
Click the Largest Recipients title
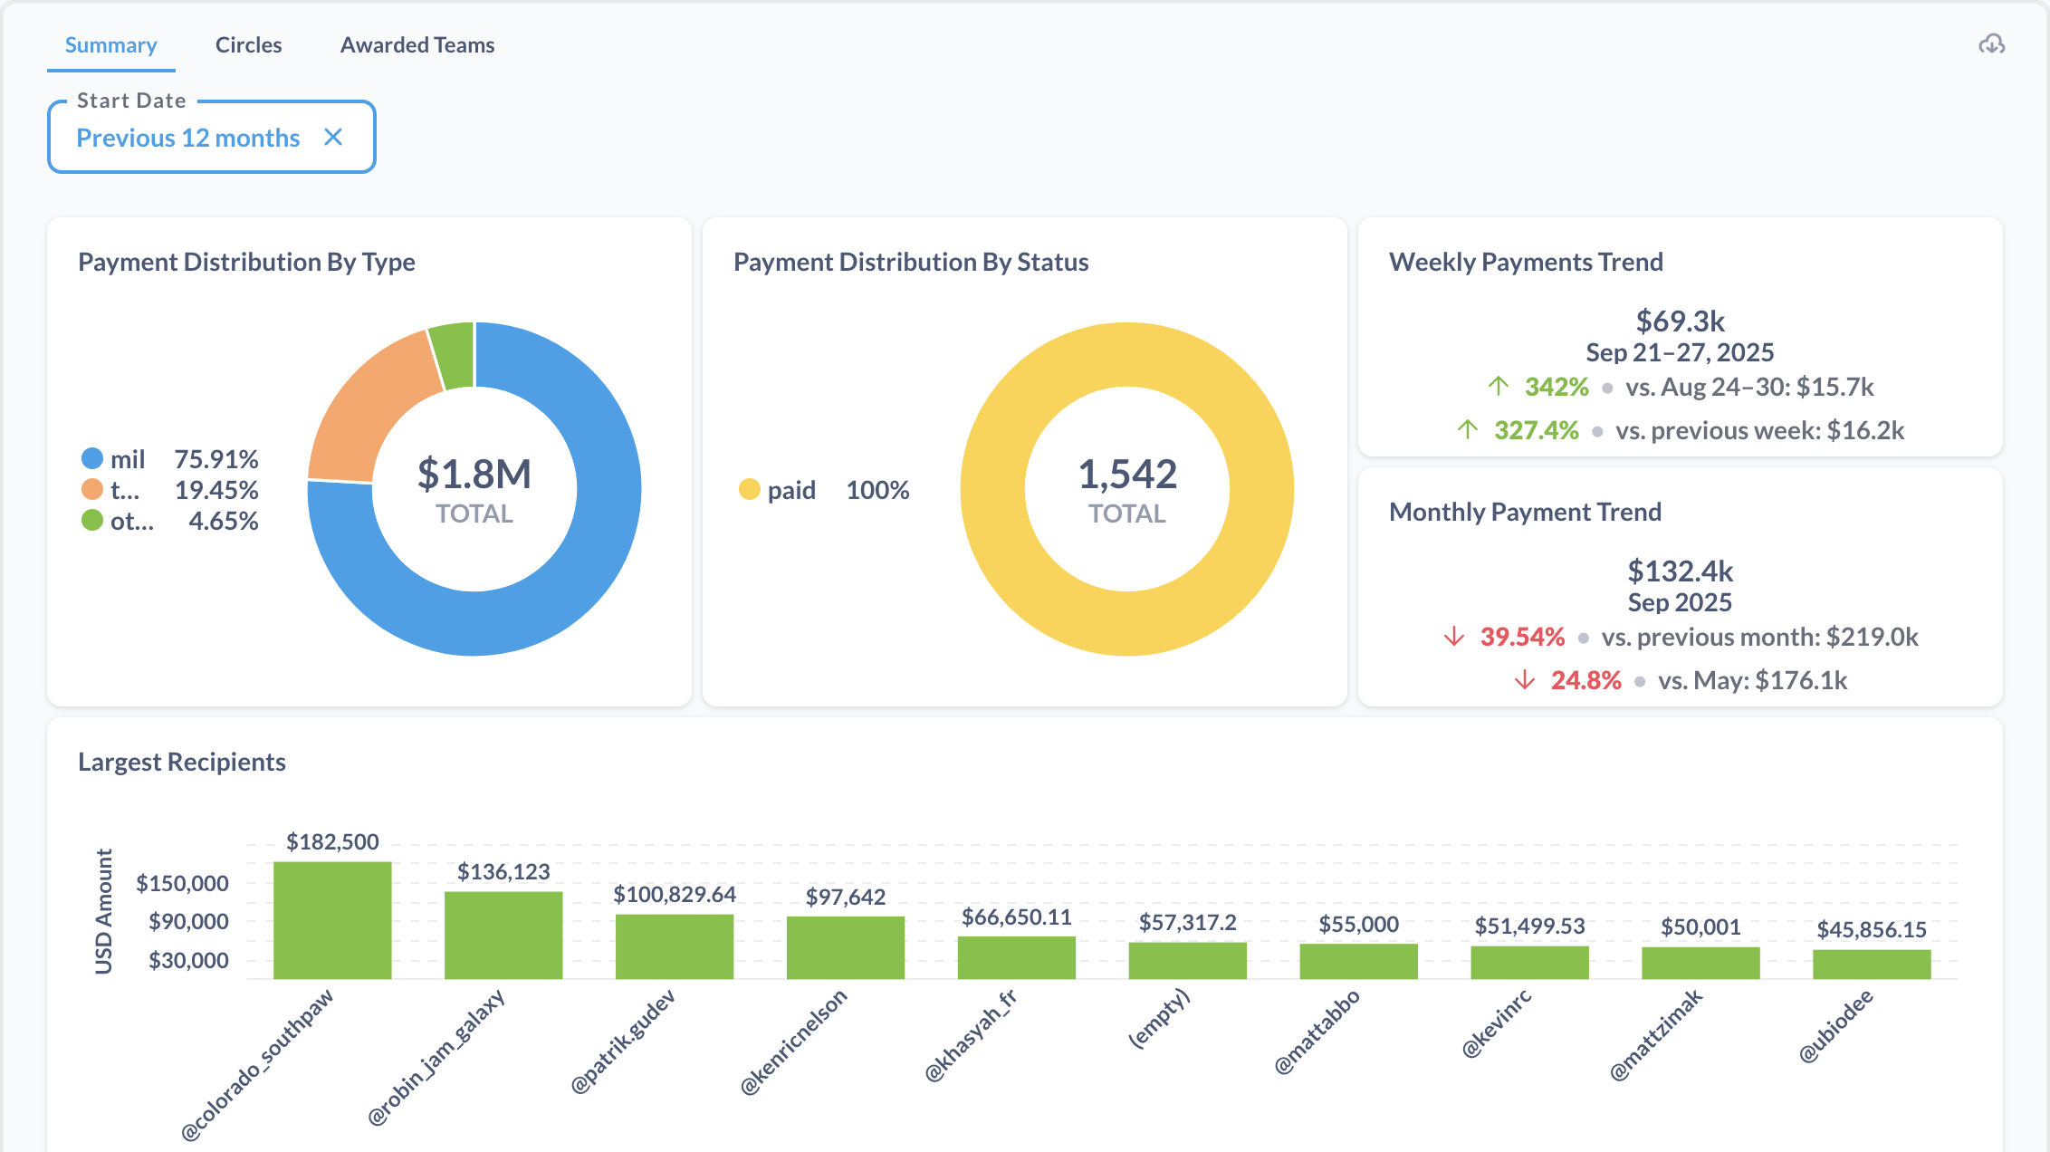[182, 762]
